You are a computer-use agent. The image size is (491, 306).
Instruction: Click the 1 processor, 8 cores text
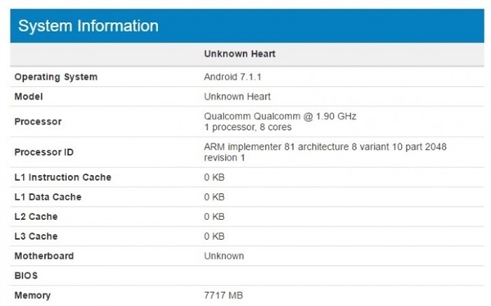(x=248, y=127)
